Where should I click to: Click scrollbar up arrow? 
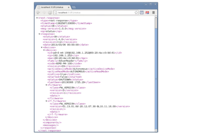(156, 17)
